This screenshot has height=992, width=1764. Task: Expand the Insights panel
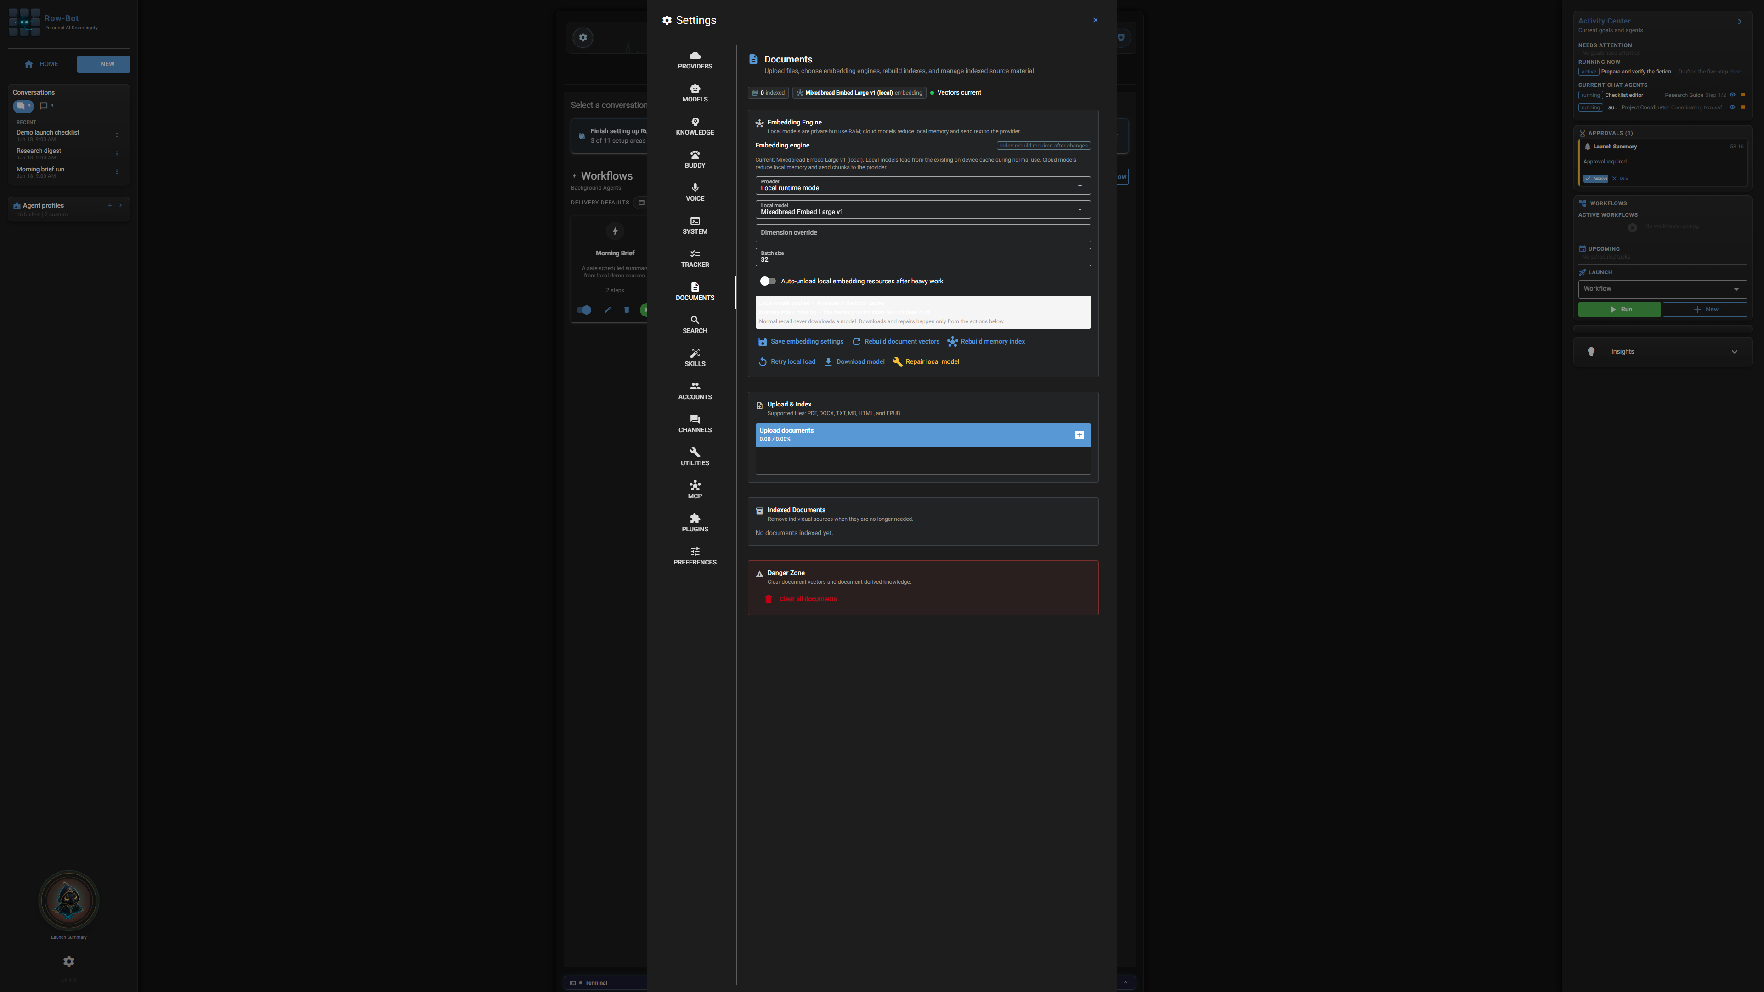[1662, 352]
